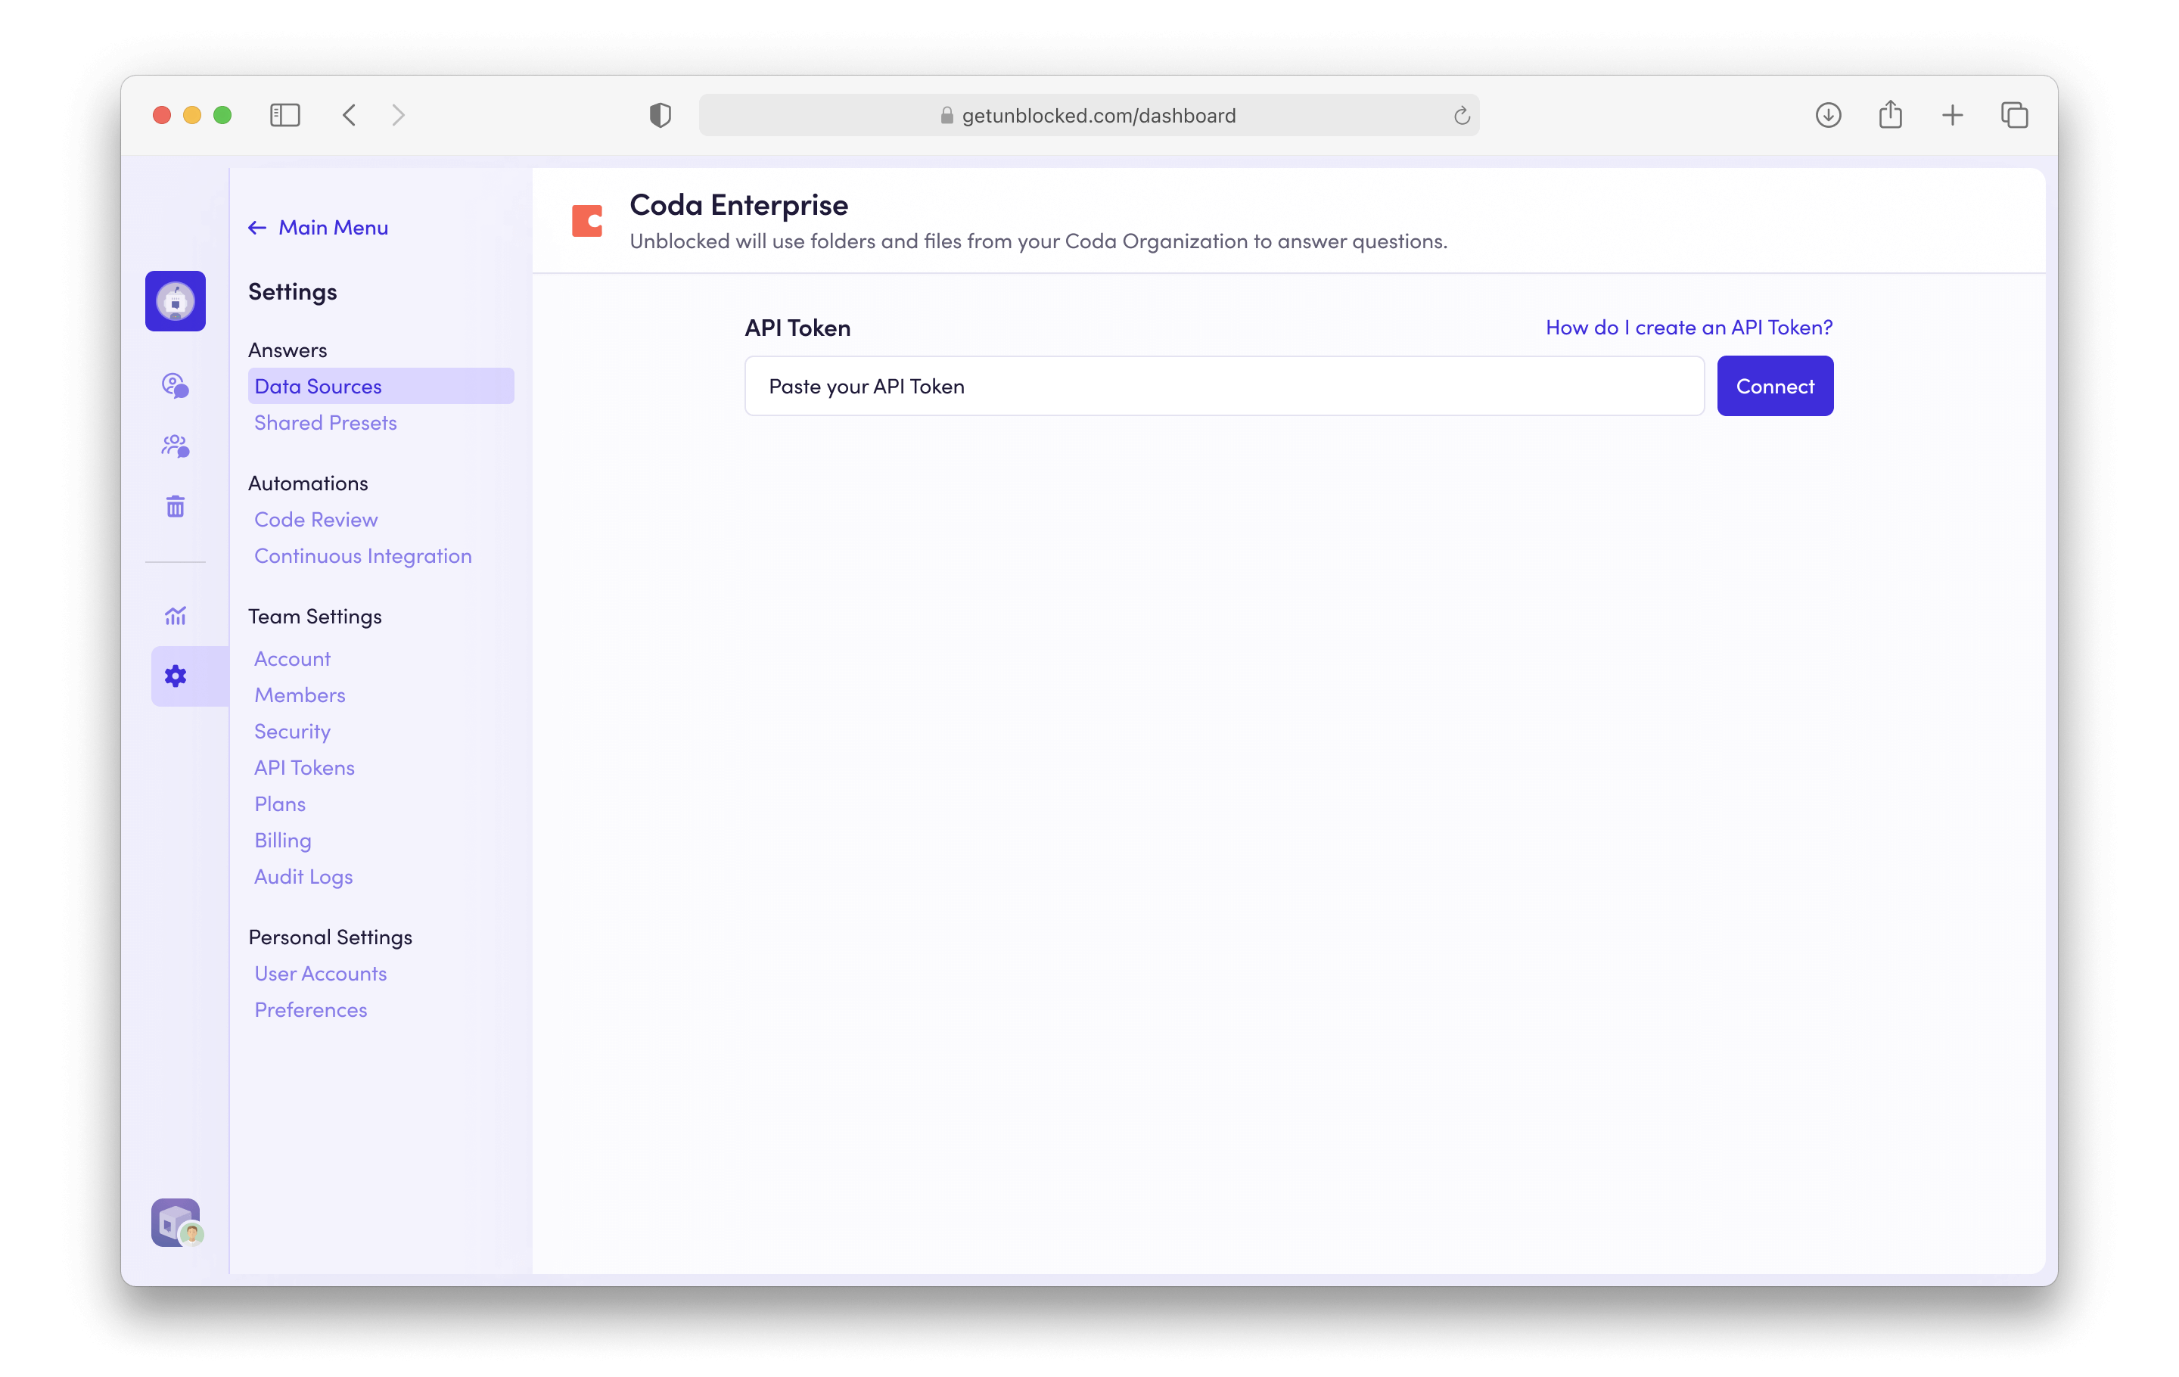Open Safari downloads button
The height and width of the screenshot is (1377, 2179).
(1828, 115)
